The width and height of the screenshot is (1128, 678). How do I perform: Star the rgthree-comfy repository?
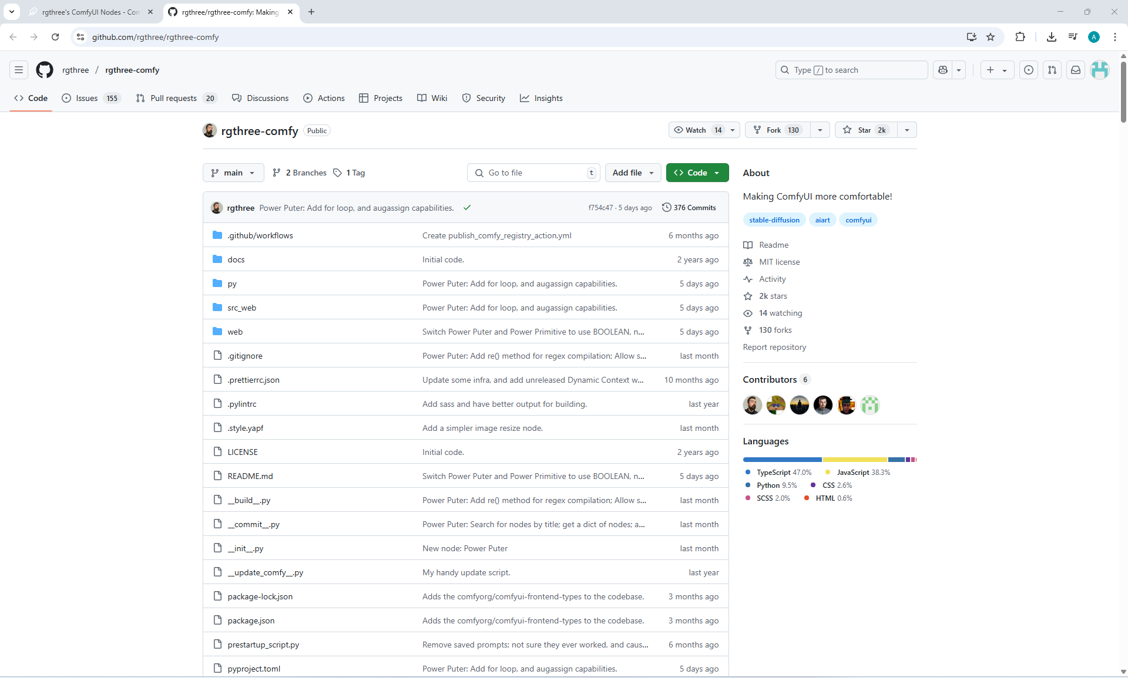tap(865, 130)
